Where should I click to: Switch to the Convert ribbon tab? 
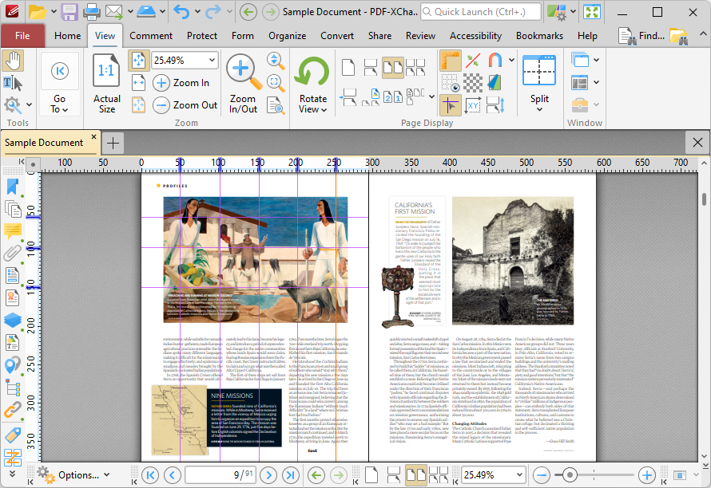[337, 36]
